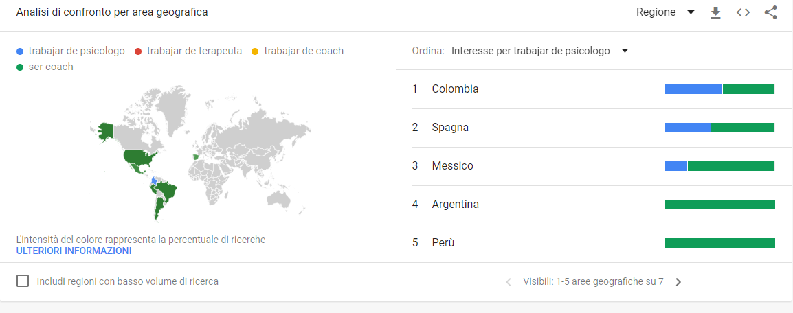Click the blue dot for trabajar de psicologo

(21, 51)
